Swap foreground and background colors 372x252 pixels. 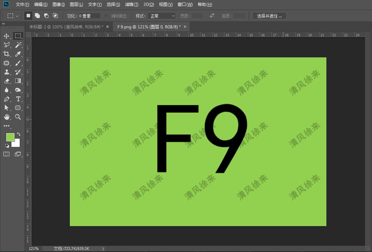[x=19, y=134]
